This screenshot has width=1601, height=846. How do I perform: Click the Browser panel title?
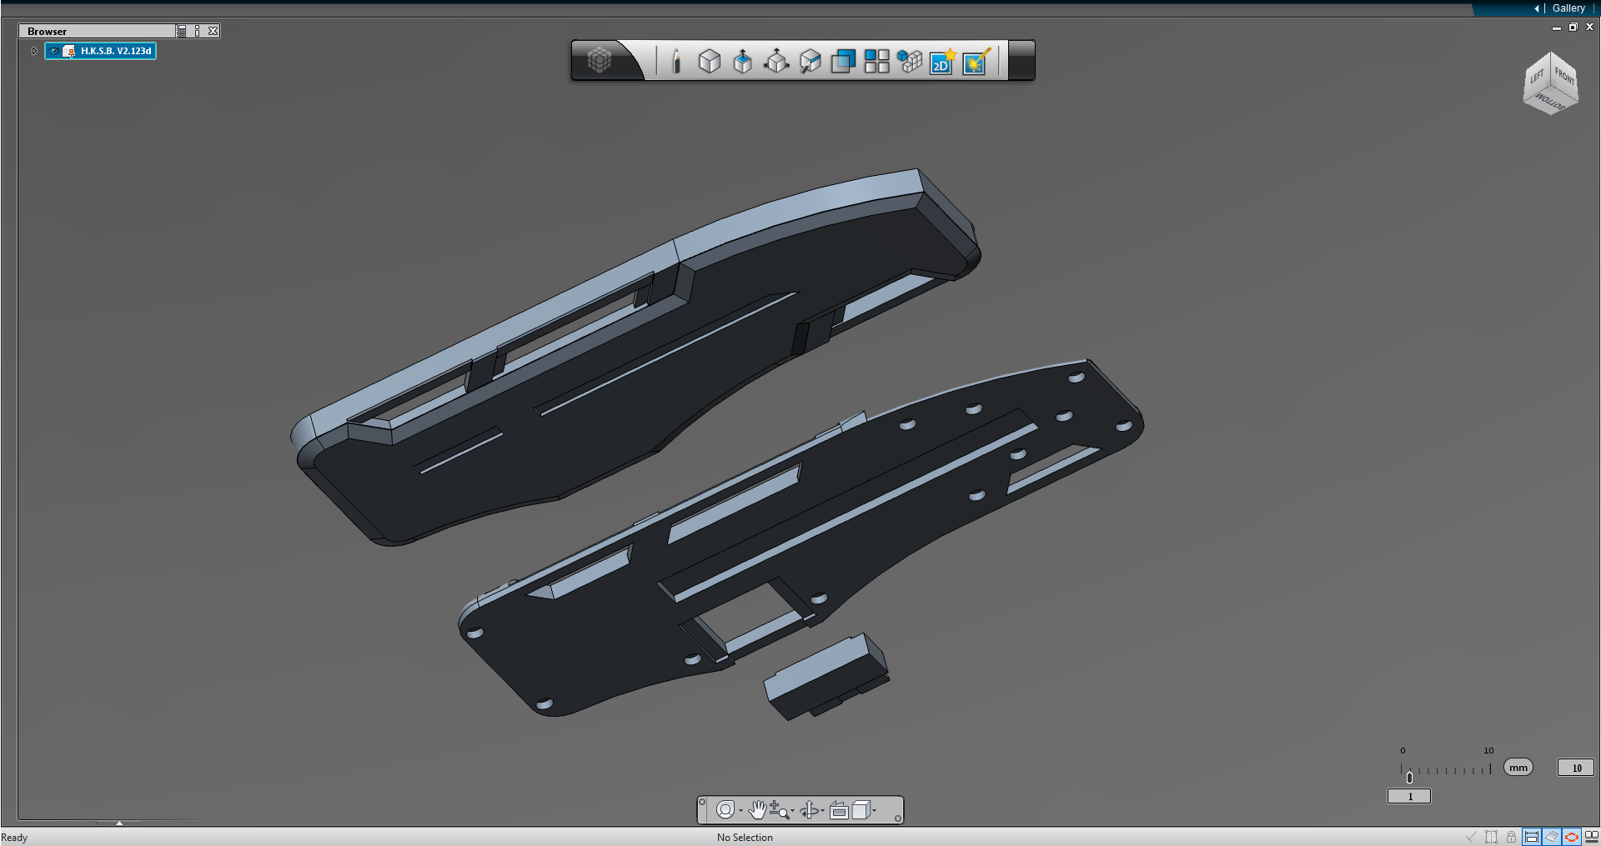coord(47,31)
